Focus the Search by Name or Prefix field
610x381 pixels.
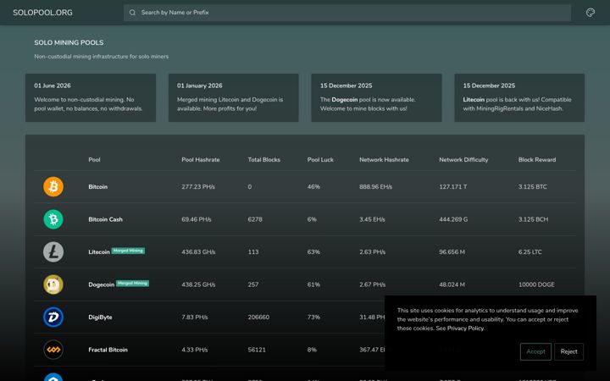(347, 13)
